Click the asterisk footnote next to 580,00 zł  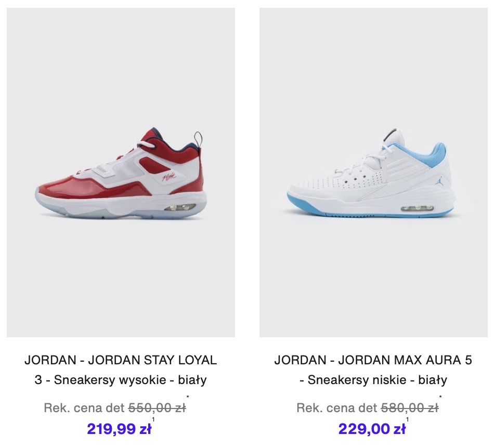pos(440,397)
